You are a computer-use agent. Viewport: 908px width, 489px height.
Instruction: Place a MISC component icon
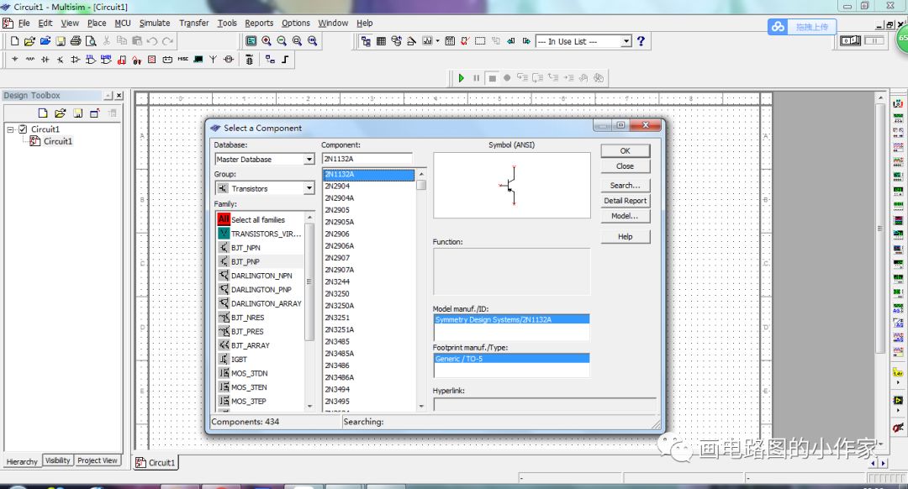pos(183,60)
